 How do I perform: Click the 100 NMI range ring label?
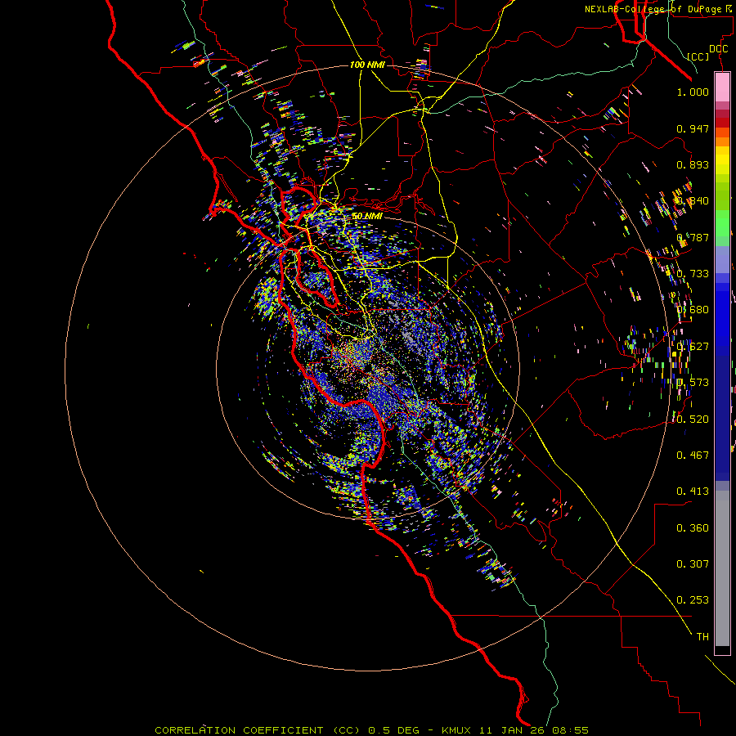pos(367,65)
